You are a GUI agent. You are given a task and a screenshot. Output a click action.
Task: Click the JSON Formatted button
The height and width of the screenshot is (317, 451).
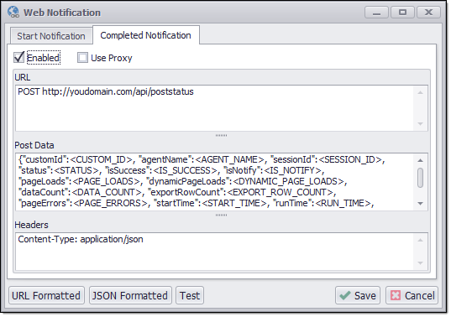[130, 295]
